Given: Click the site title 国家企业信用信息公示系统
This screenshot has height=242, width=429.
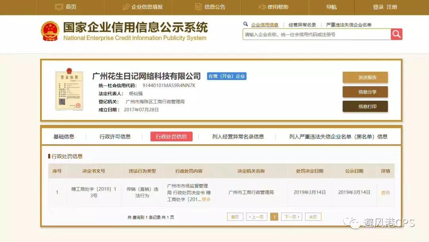Looking at the screenshot, I should (135, 28).
